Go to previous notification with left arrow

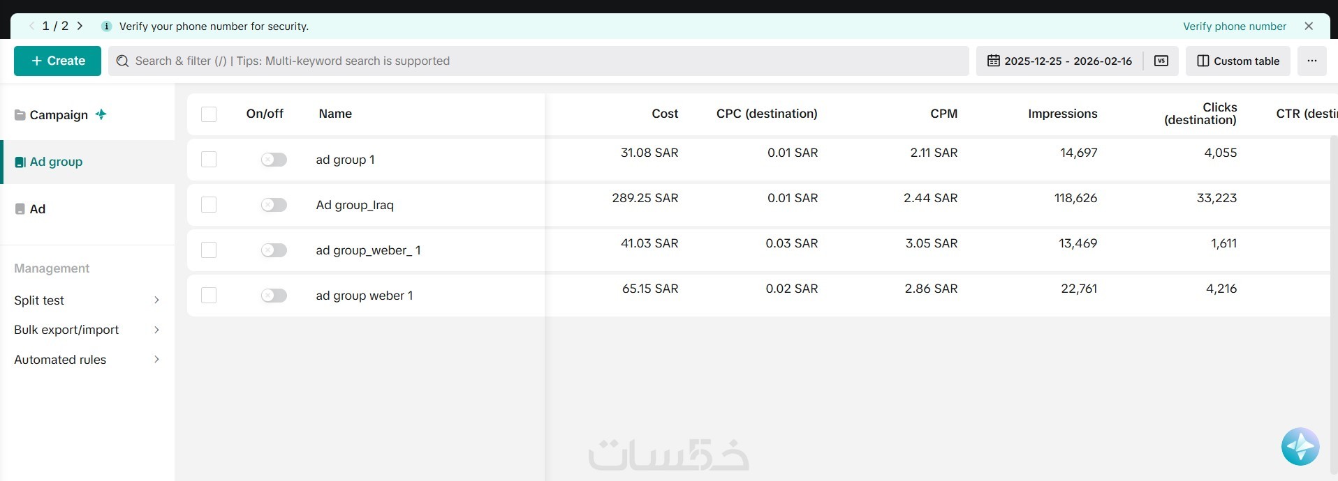click(x=31, y=26)
